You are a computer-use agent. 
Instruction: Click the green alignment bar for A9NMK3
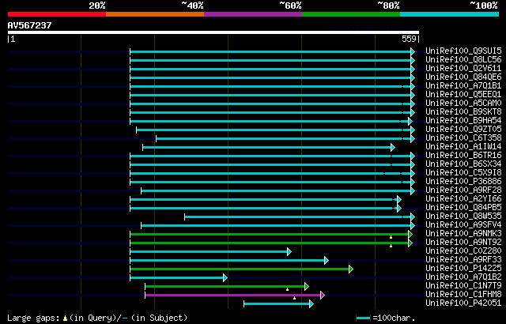pos(269,235)
